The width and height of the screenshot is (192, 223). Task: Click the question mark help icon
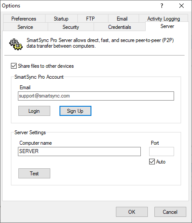click(x=162, y=6)
